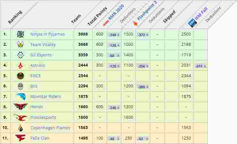The image size is (237, 144).
Task: Expand the -300 deduction badge for BIG
Action: [143, 87]
